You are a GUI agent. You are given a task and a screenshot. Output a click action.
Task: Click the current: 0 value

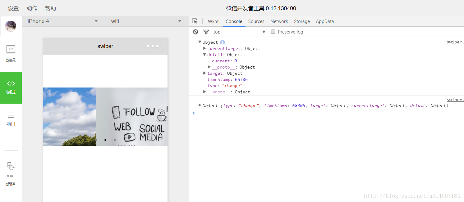point(236,61)
